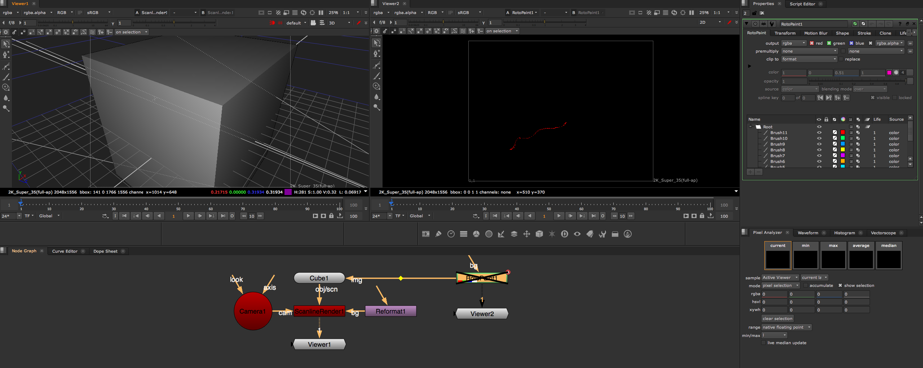This screenshot has width=923, height=368.
Task: Switch to the Curve Editor tab
Action: [65, 251]
